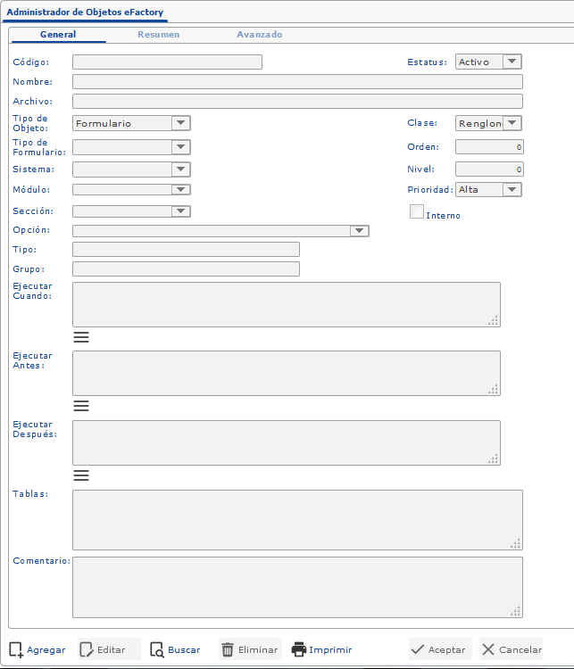This screenshot has height=669, width=574.
Task: Switch to the General tab
Action: (58, 35)
